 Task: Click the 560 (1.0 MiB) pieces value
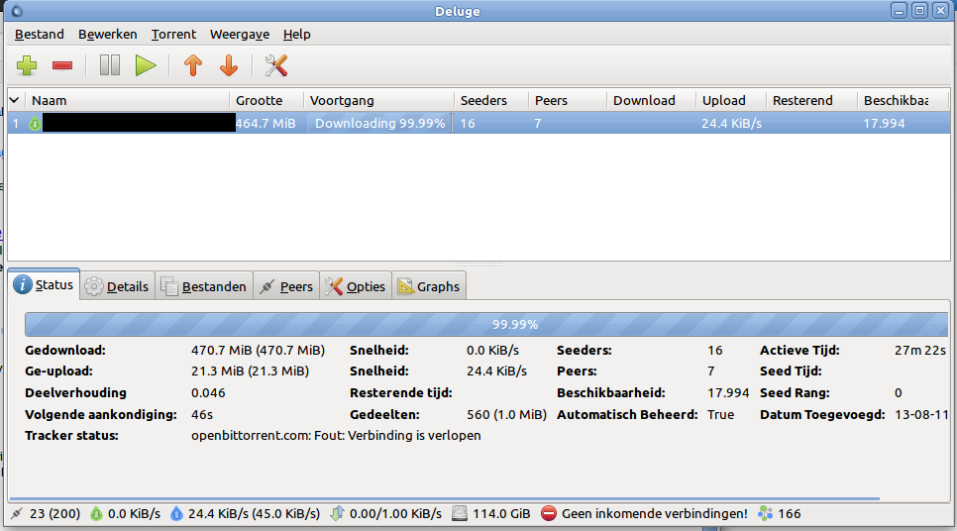point(506,414)
